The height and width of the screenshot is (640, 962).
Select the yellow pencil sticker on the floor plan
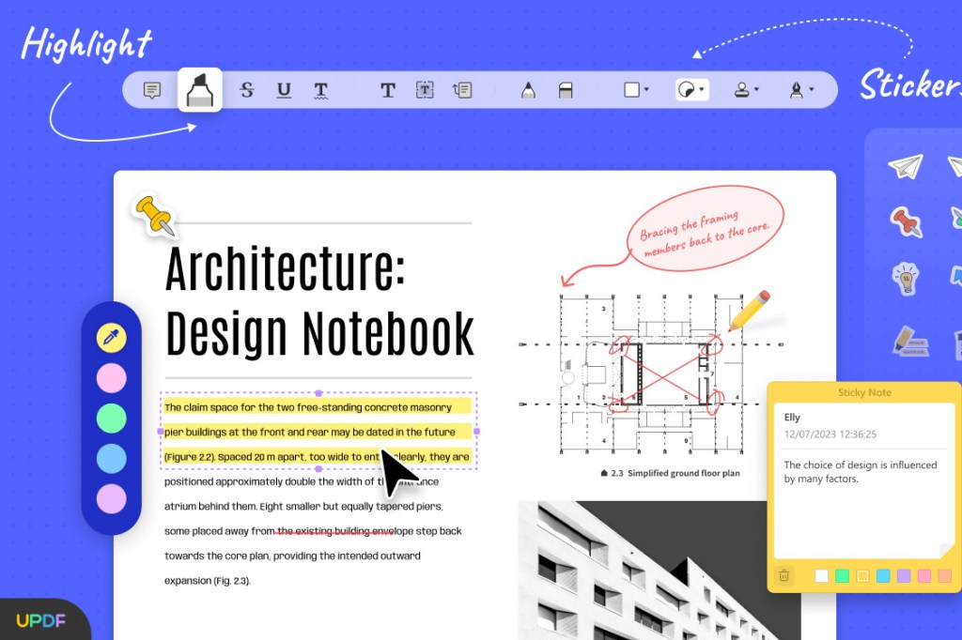click(x=749, y=311)
